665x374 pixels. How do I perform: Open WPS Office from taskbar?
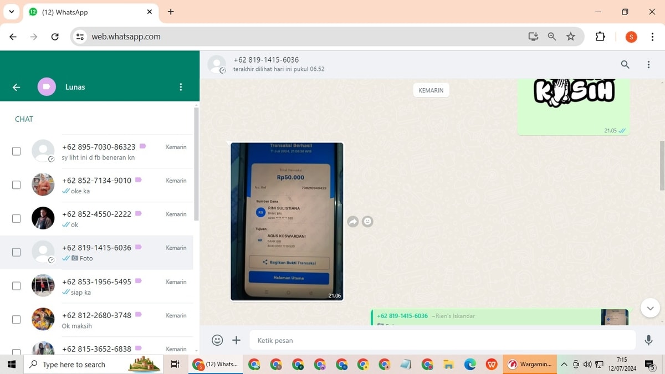pos(492,365)
